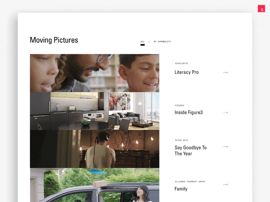Select the ALL filter tab
The image size is (270, 202).
tap(142, 41)
